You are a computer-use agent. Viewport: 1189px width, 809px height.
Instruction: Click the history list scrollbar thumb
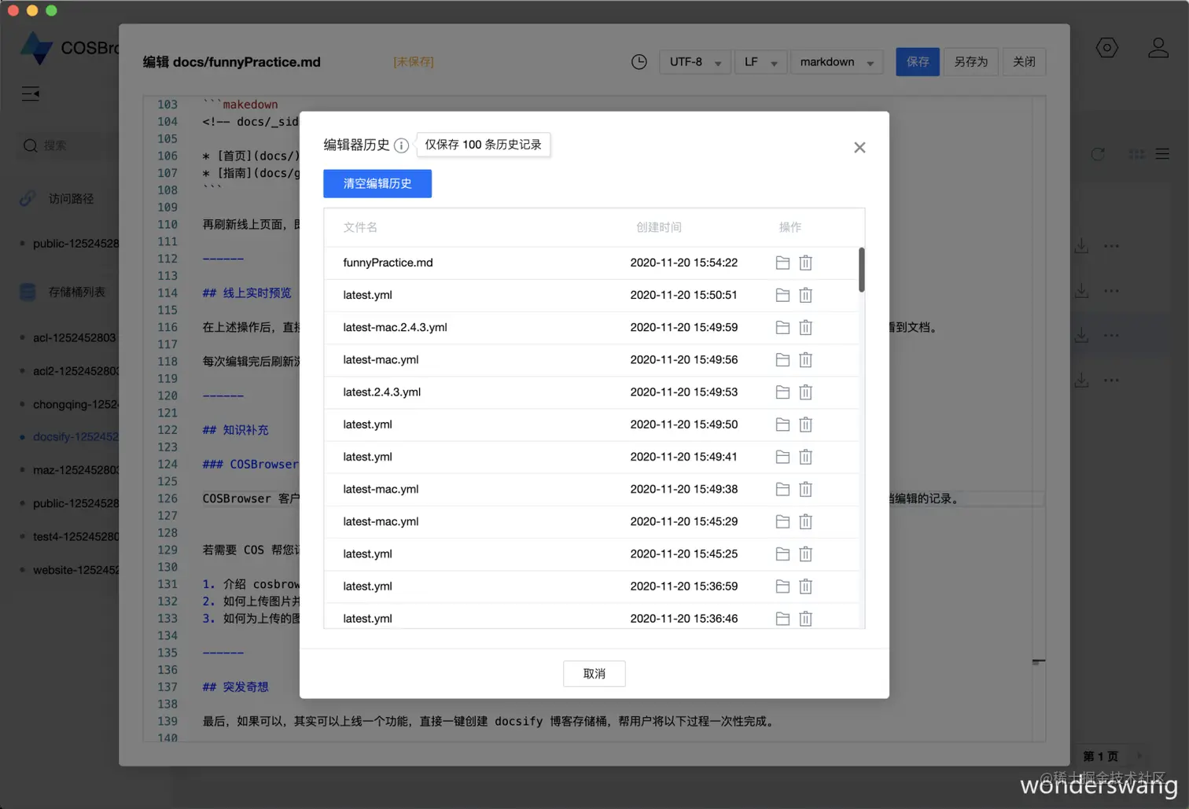862,270
